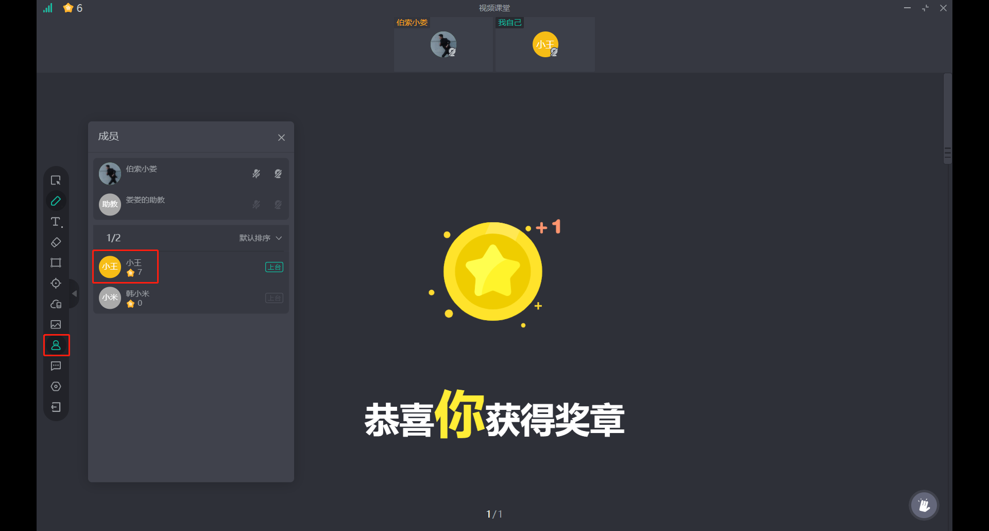Toggle 上台 for 小王
Image resolution: width=989 pixels, height=531 pixels.
pyautogui.click(x=274, y=267)
